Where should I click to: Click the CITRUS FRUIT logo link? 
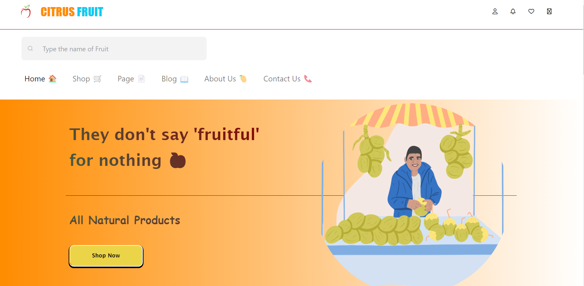coord(72,11)
